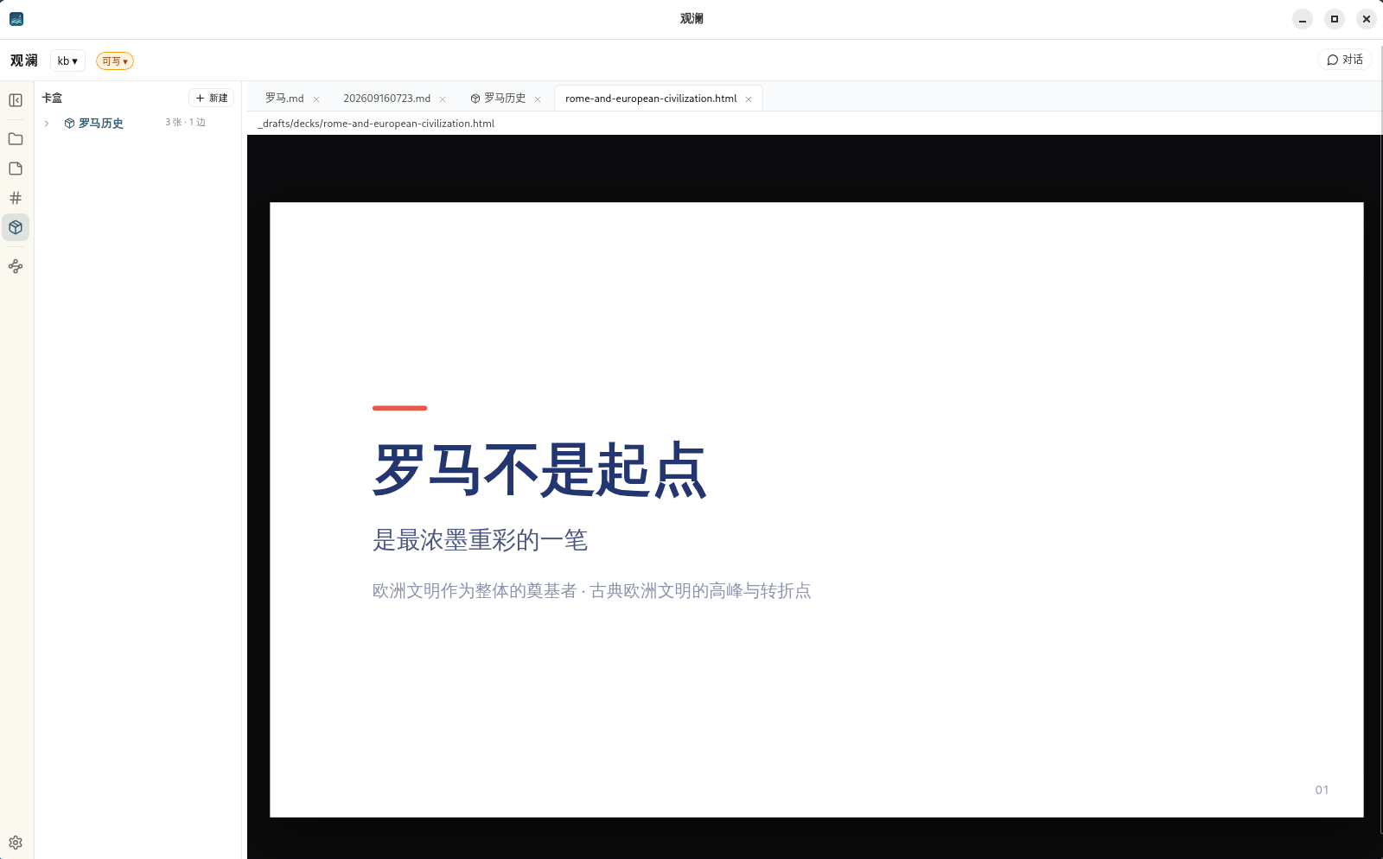The height and width of the screenshot is (859, 1383).
Task: Click the 新建 button
Action: pos(212,99)
